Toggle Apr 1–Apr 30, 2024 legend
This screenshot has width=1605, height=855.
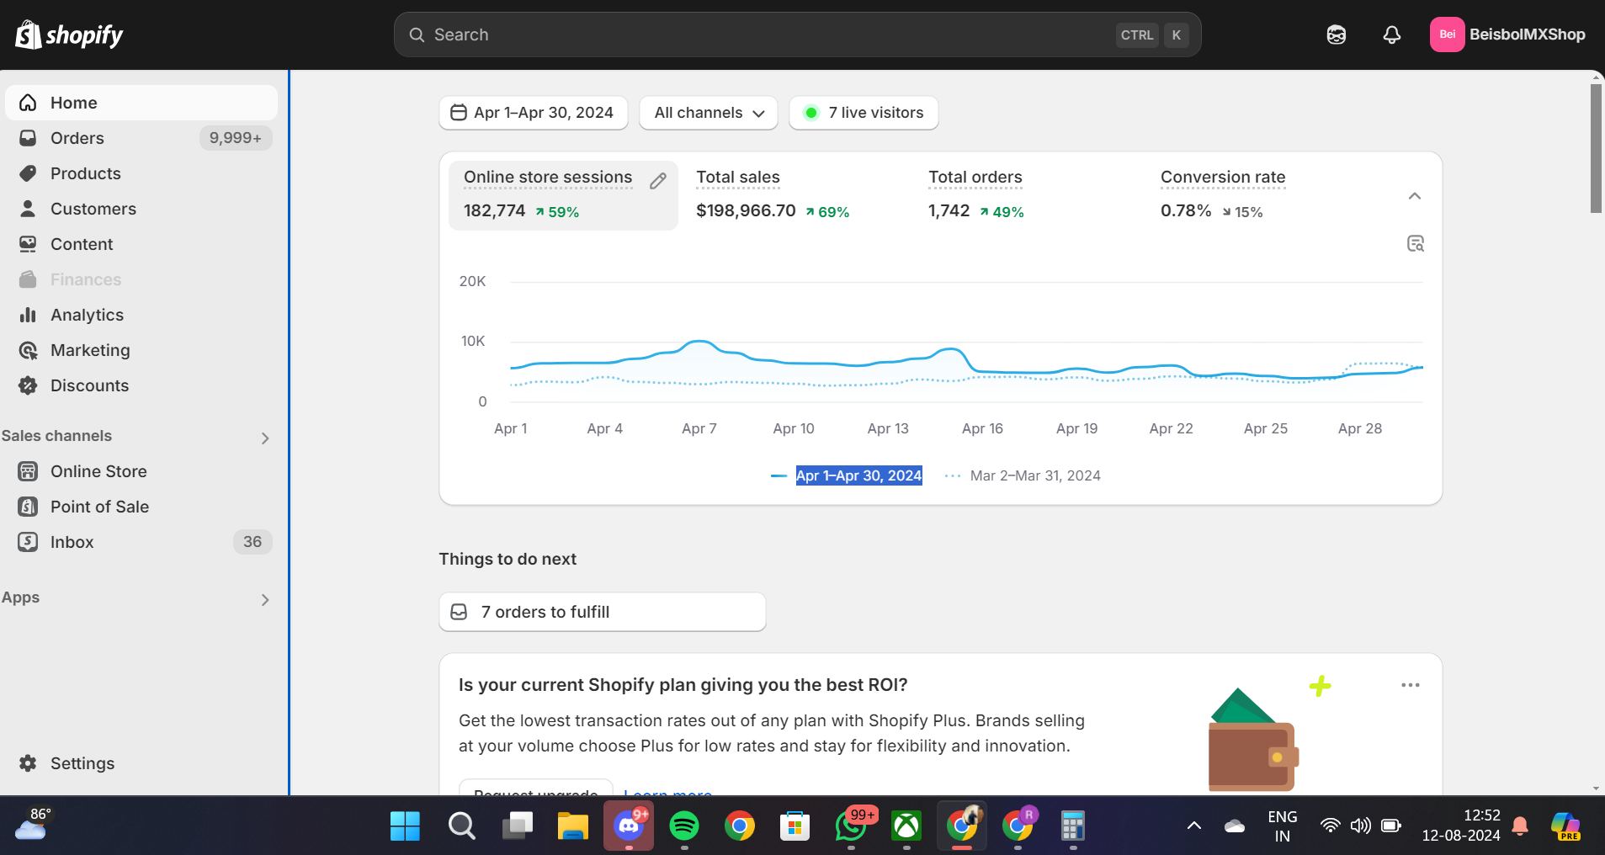point(847,475)
